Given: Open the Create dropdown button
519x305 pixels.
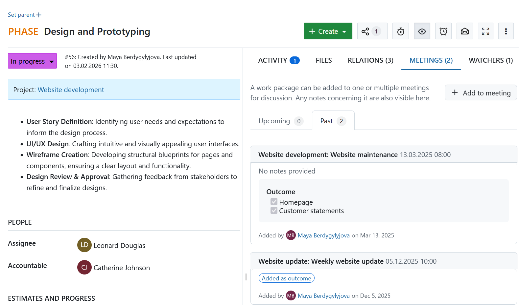Looking at the screenshot, I should 328,31.
